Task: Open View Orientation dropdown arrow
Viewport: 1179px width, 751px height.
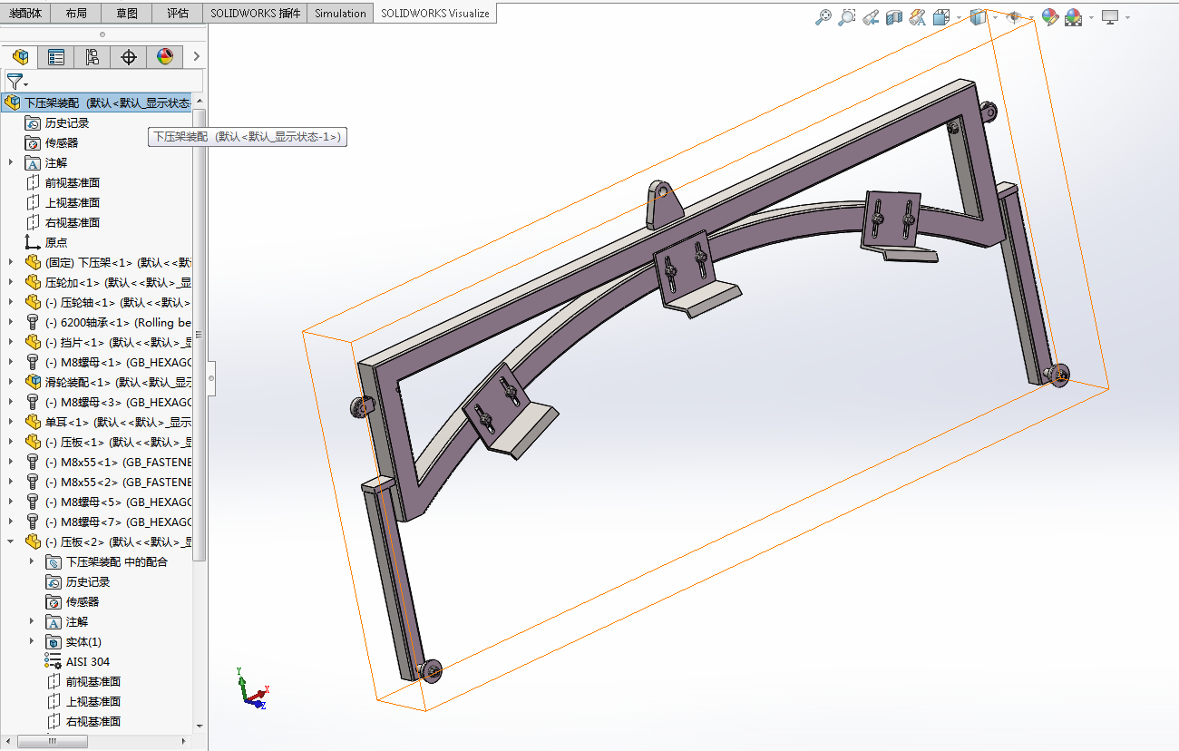Action: pos(958,16)
